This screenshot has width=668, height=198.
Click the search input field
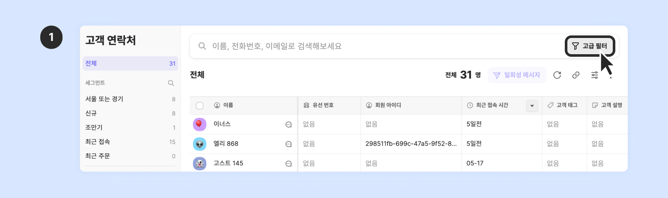point(377,46)
